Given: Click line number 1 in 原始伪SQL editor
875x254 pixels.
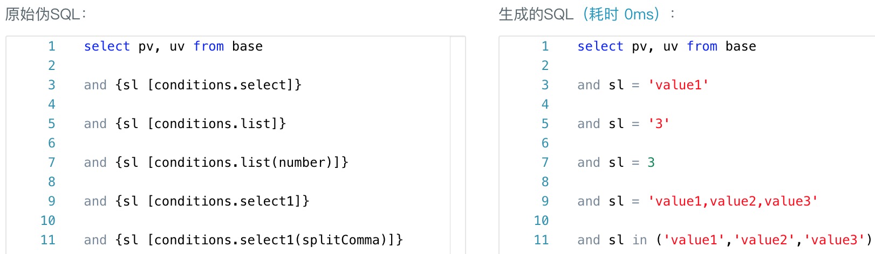Looking at the screenshot, I should tap(52, 46).
